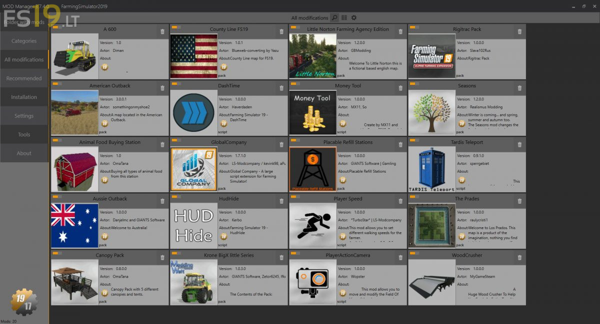Delete the A 600 mod with trash icon
This screenshot has height=324, width=600.
(x=162, y=31)
